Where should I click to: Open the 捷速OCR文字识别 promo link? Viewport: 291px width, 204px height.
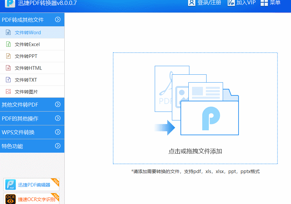tap(31, 199)
